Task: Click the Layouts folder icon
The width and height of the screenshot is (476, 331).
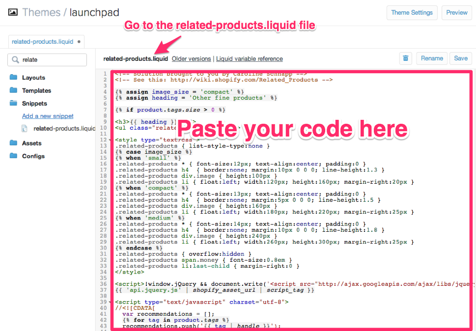Action: (x=13, y=77)
